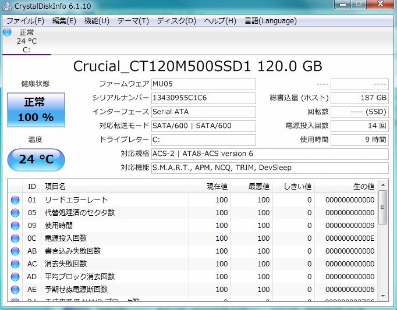Click the 正常 100 % health status button
Screen dimensions: 397x310
(x=36, y=110)
